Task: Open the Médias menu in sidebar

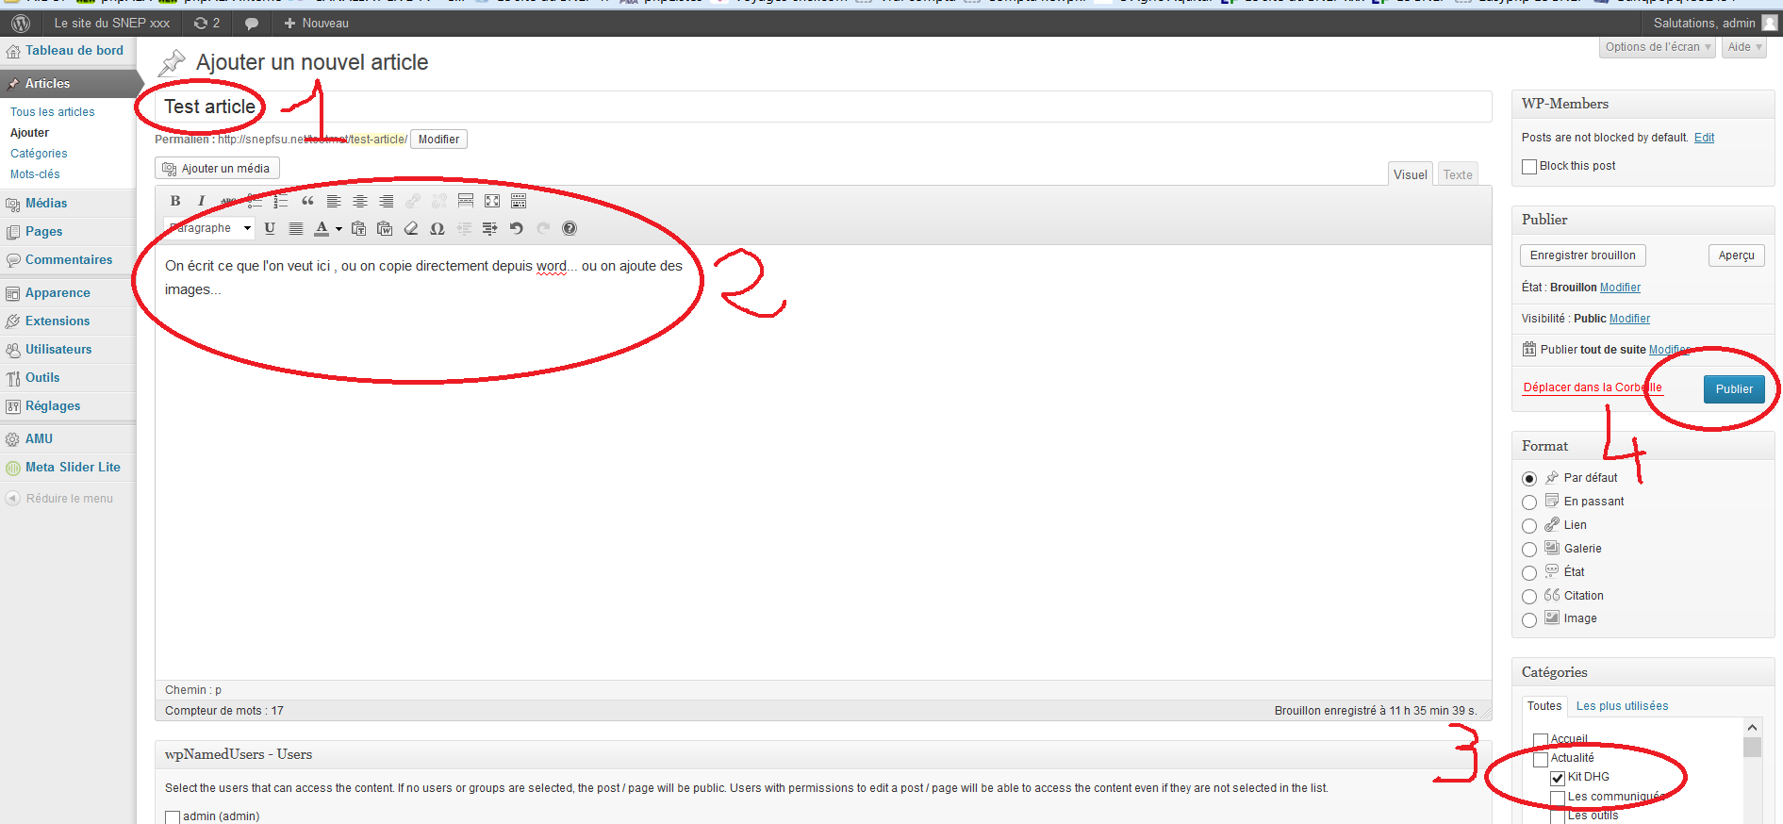Action: pyautogui.click(x=46, y=203)
